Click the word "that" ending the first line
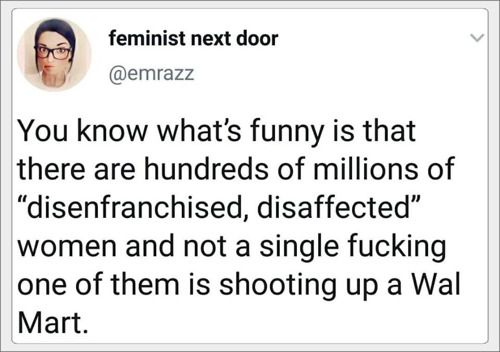This screenshot has height=352, width=500. pyautogui.click(x=389, y=132)
